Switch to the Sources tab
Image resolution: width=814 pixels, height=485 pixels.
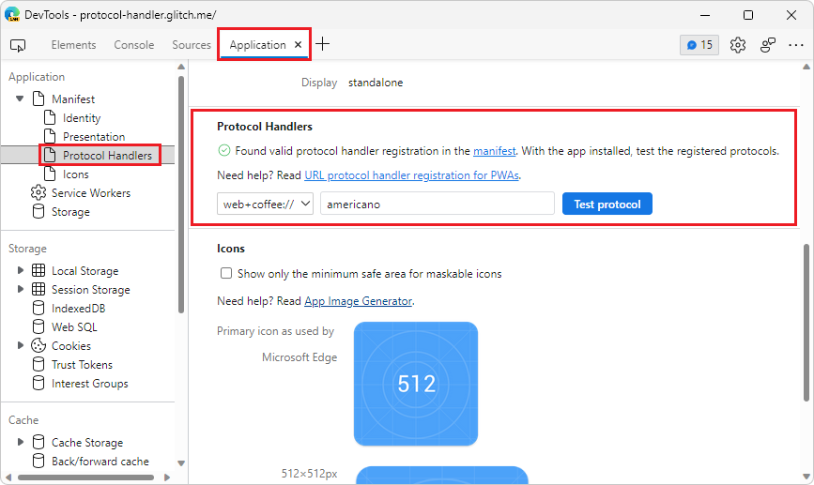[192, 45]
